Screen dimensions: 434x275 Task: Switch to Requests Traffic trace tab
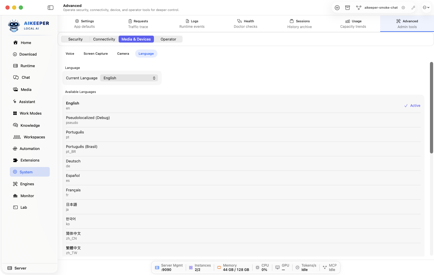[138, 24]
